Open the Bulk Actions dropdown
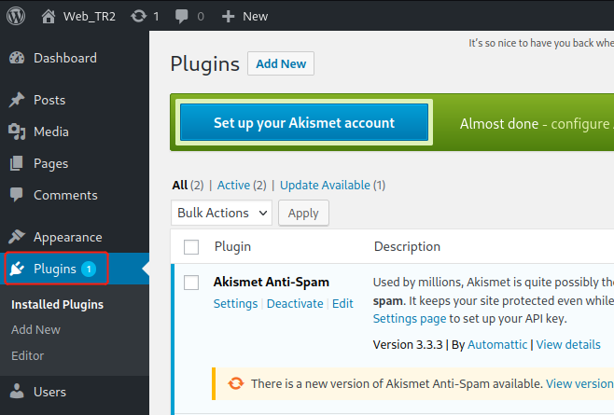Screen dimensions: 614x415 point(221,213)
